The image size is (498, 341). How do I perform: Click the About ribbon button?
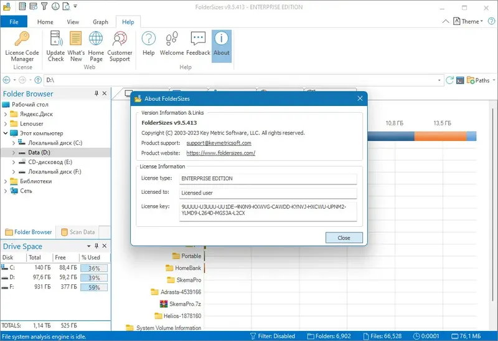pyautogui.click(x=222, y=46)
